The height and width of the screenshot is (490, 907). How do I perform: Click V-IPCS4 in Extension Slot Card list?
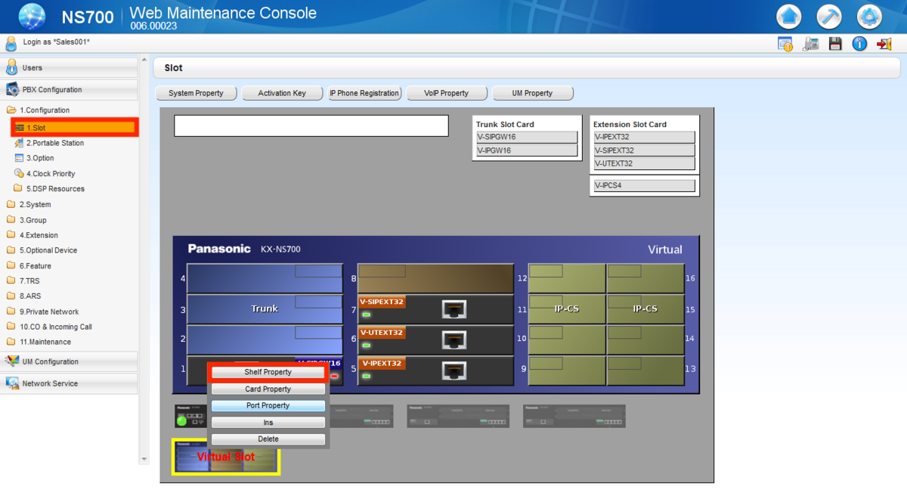click(643, 185)
